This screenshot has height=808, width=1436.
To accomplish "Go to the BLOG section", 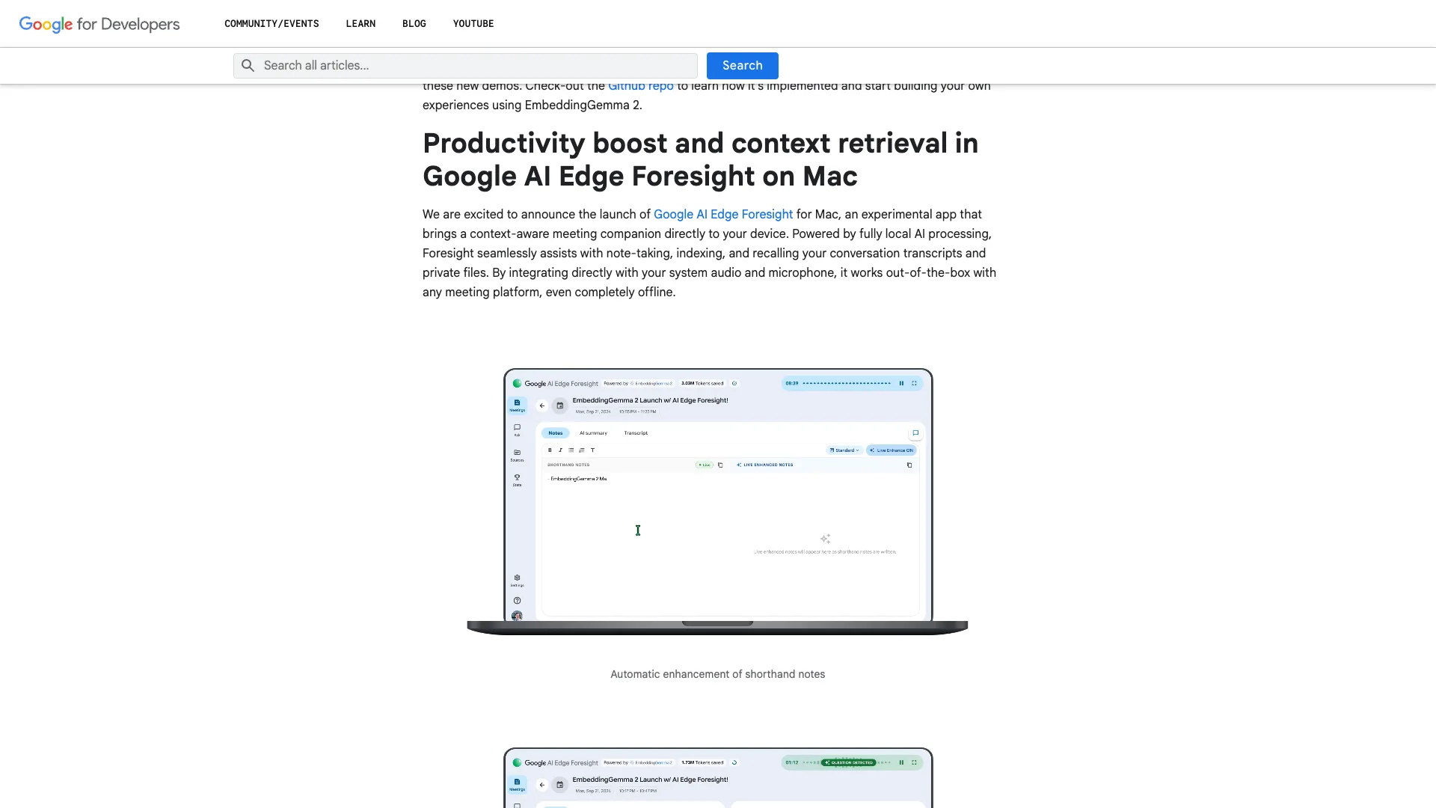I will pos(414,24).
